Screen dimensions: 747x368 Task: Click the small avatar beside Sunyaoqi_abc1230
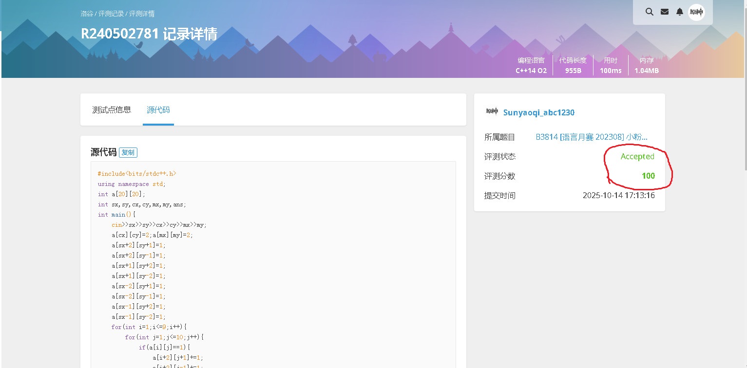click(x=492, y=112)
